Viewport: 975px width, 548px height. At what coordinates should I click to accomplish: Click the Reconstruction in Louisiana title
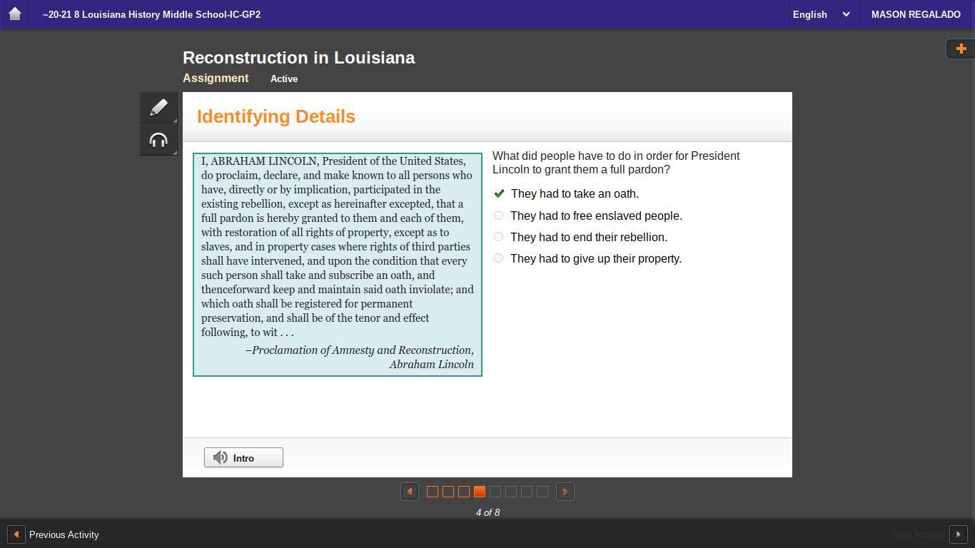point(299,58)
